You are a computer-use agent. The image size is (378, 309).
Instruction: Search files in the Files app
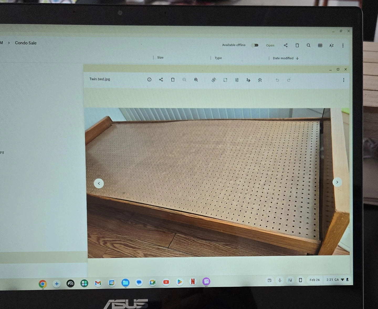[308, 45]
